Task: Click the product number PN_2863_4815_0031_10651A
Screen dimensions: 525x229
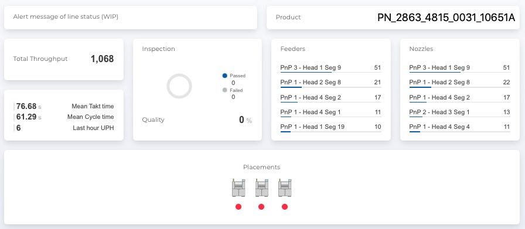Action: click(x=446, y=18)
